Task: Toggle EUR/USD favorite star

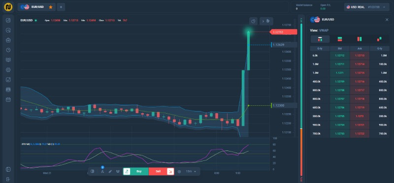Action: 51,7
